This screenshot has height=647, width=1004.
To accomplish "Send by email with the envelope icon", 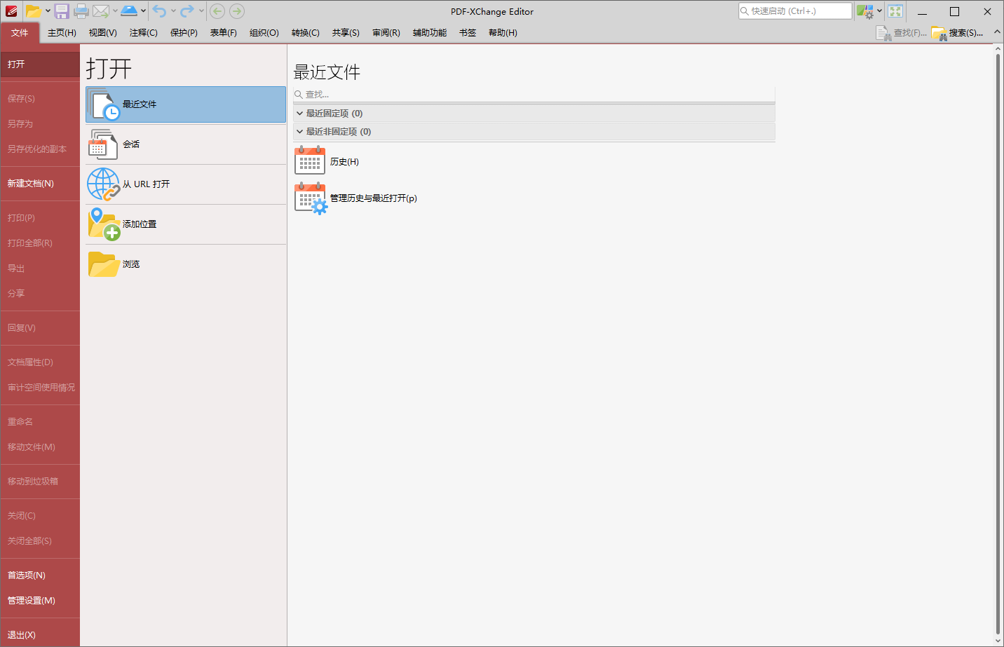I will point(100,11).
